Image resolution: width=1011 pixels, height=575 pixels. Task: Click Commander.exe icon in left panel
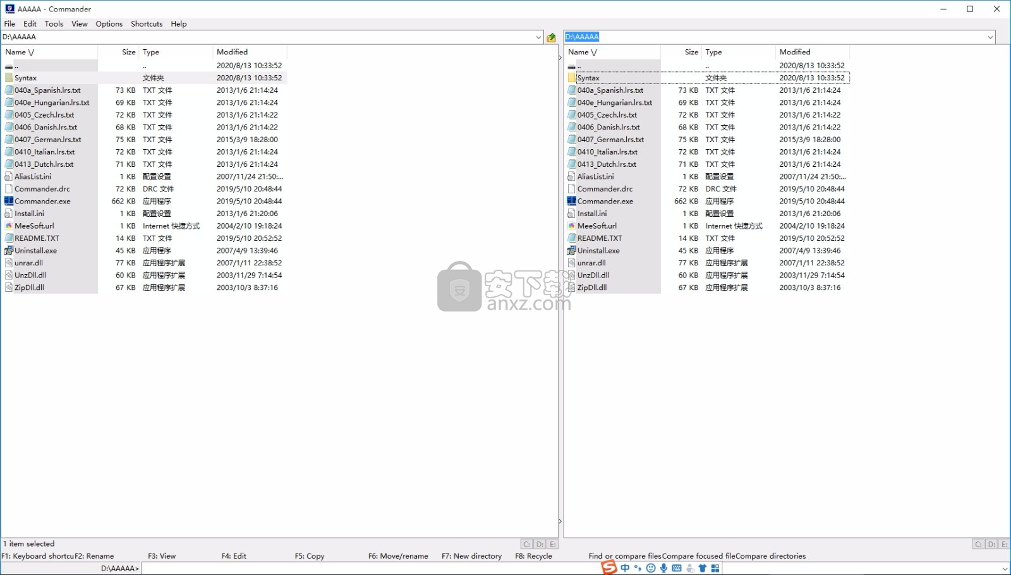coord(9,201)
